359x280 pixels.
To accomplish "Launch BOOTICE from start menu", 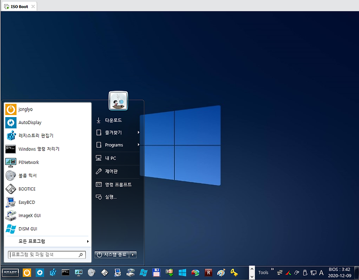I will click(48, 189).
